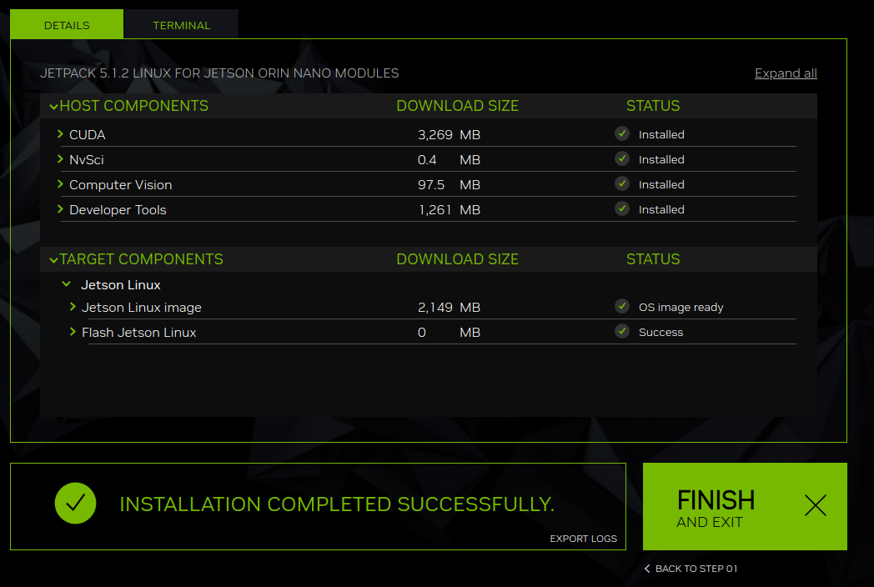Screen dimensions: 874x587
Task: Expand the NvSci component row
Action: 60,159
